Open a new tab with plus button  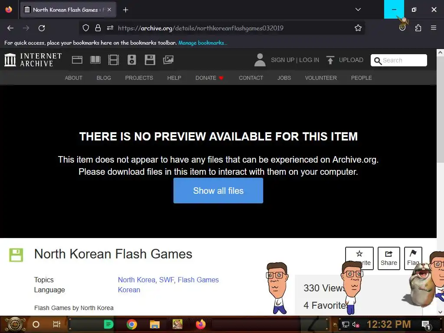125,10
